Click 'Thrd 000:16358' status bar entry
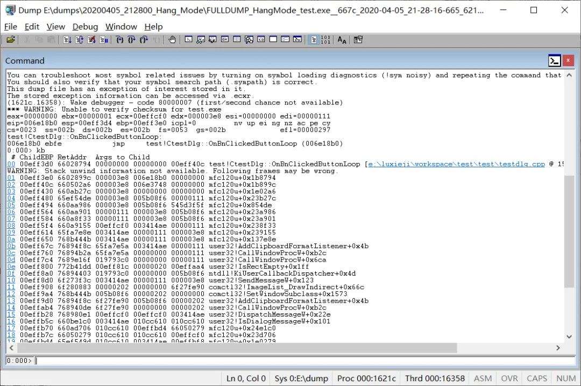 [x=435, y=378]
